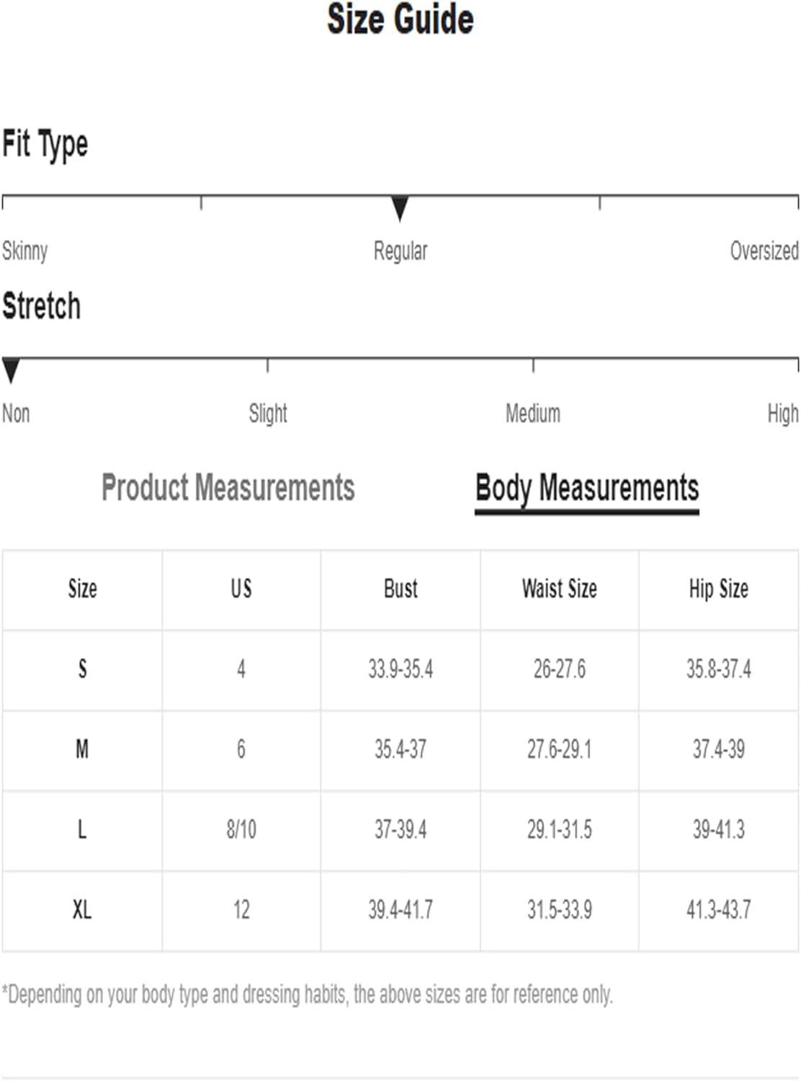Select the XL size row
This screenshot has width=801, height=1081.
coord(82,909)
